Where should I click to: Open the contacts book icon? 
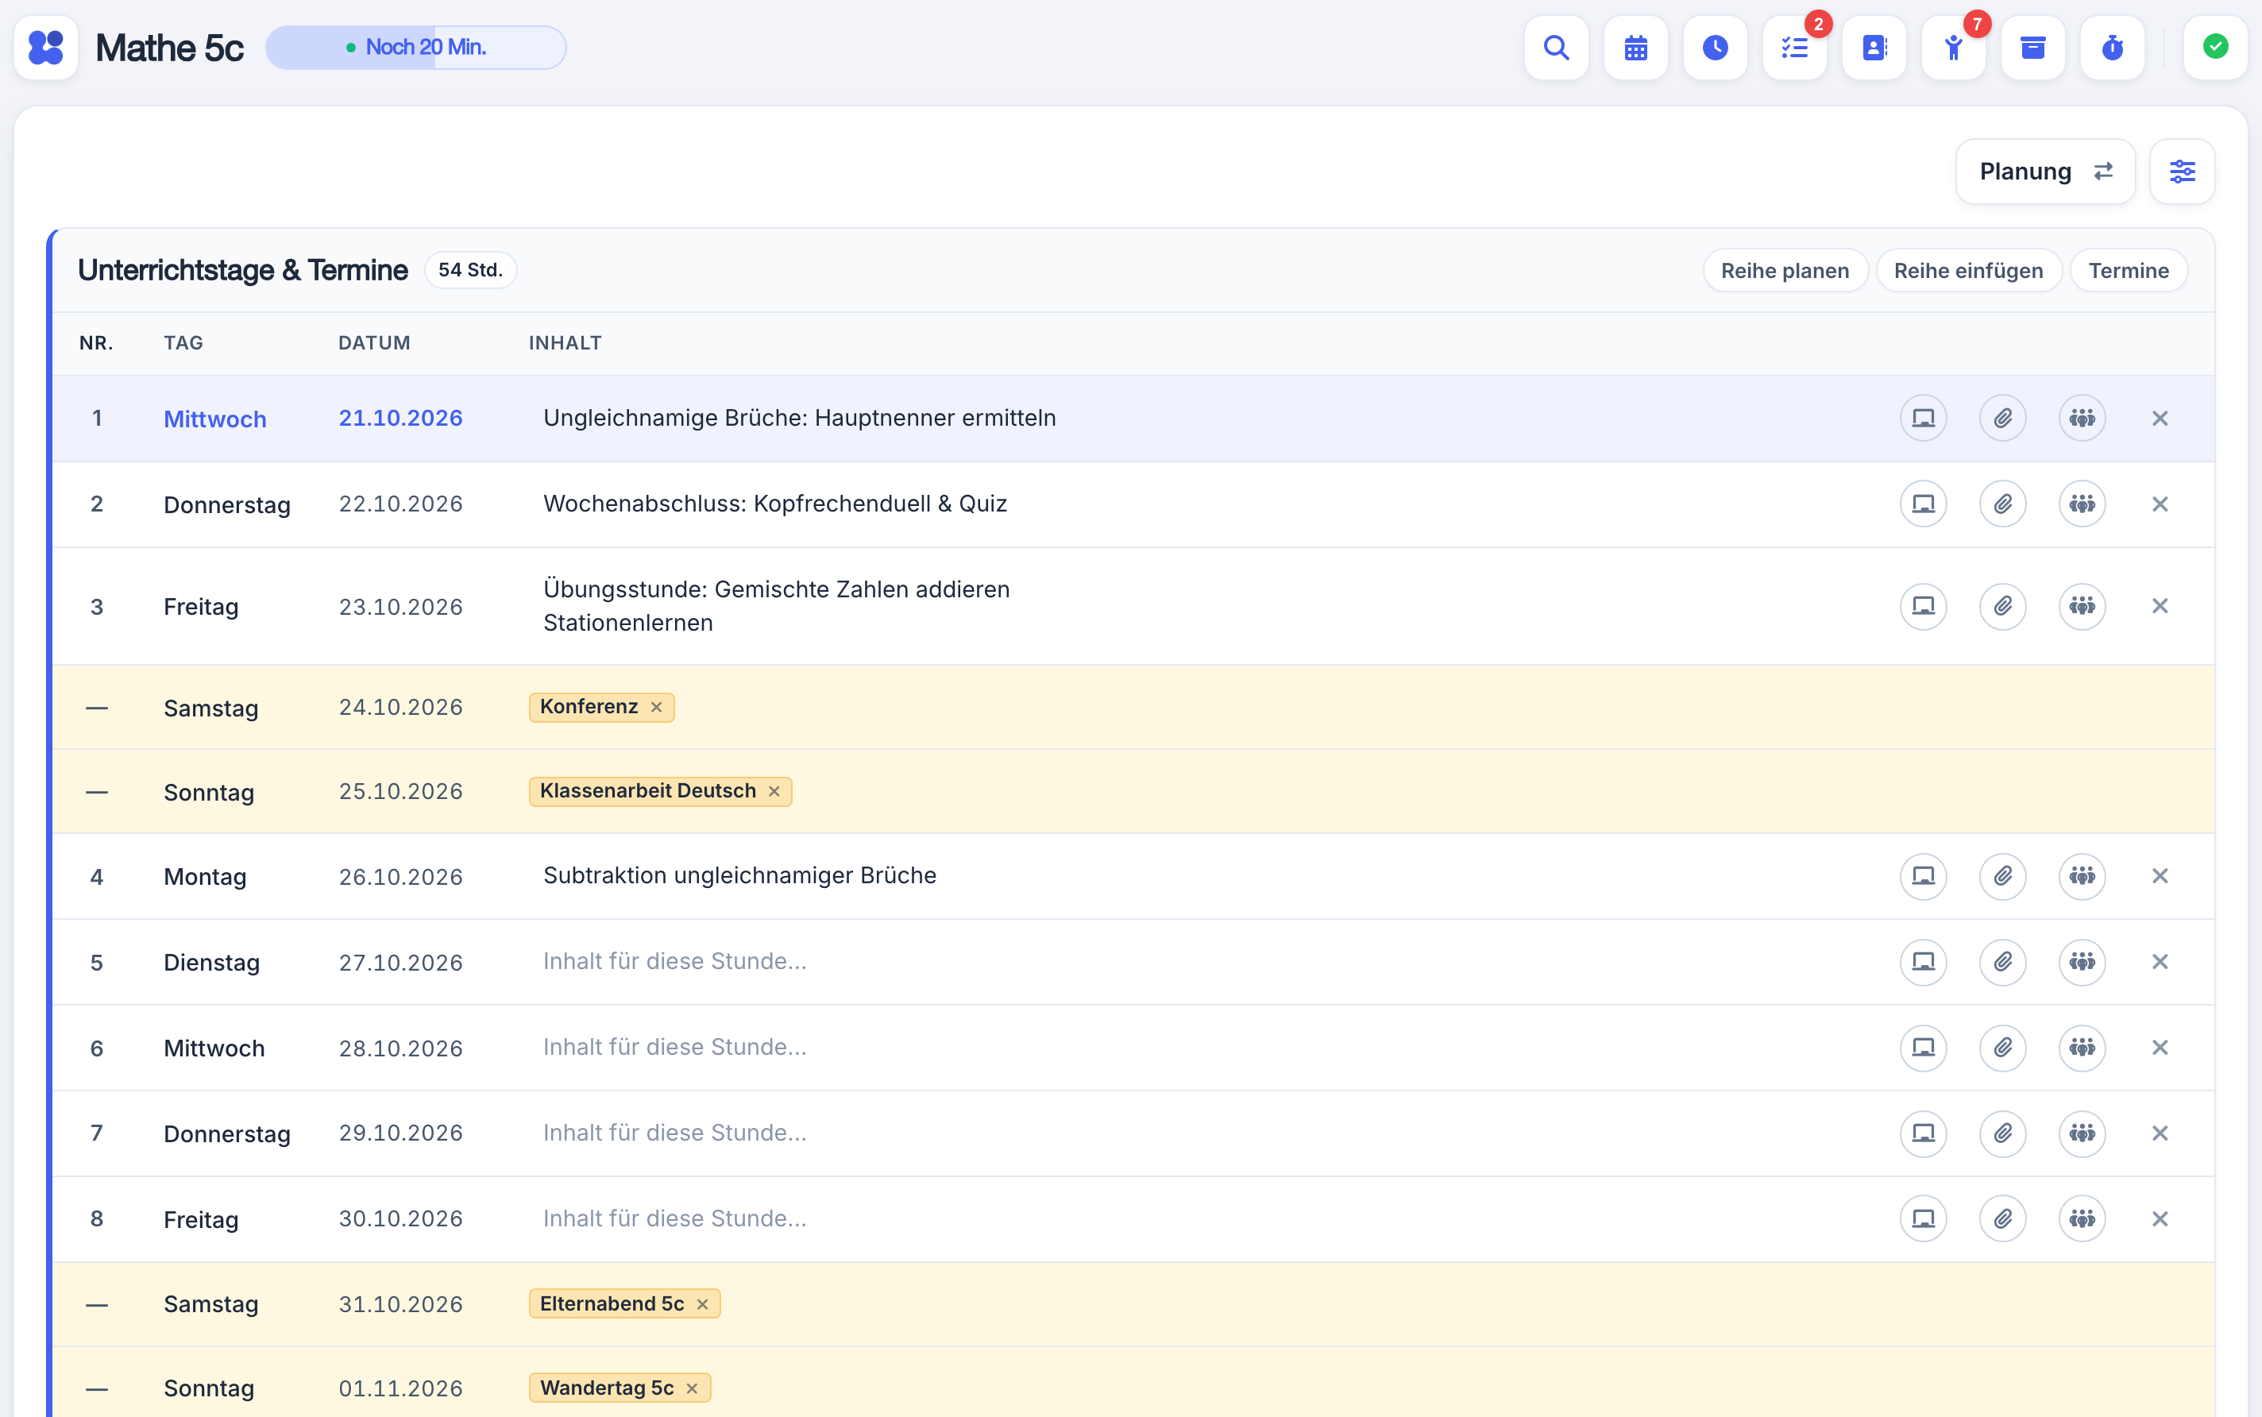pos(1874,48)
